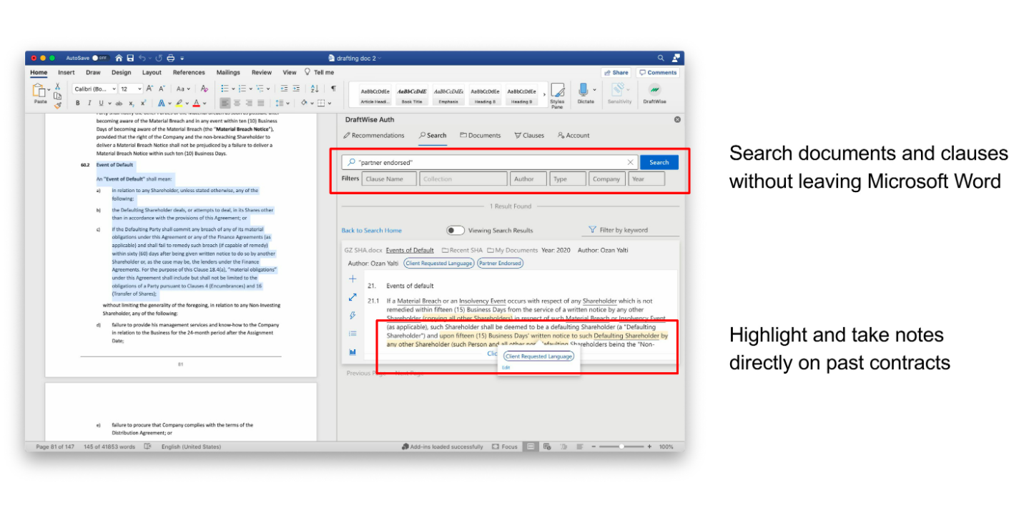Decrease indent icon
The height and width of the screenshot is (530, 1029).
tap(284, 89)
